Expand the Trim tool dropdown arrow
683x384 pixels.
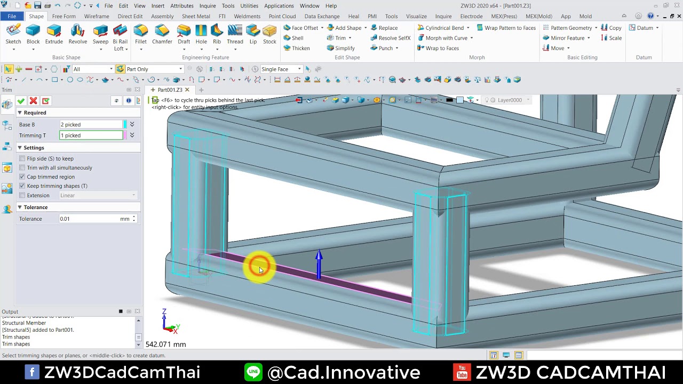coord(351,38)
